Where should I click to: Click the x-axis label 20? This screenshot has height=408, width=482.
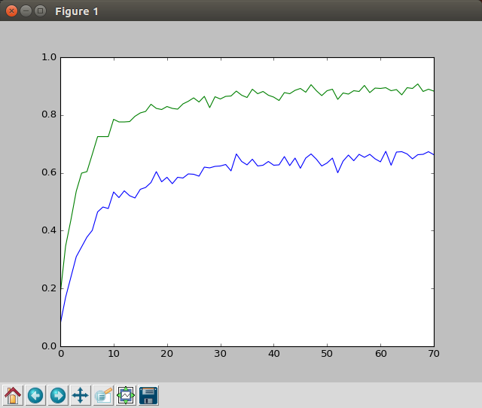coord(167,354)
